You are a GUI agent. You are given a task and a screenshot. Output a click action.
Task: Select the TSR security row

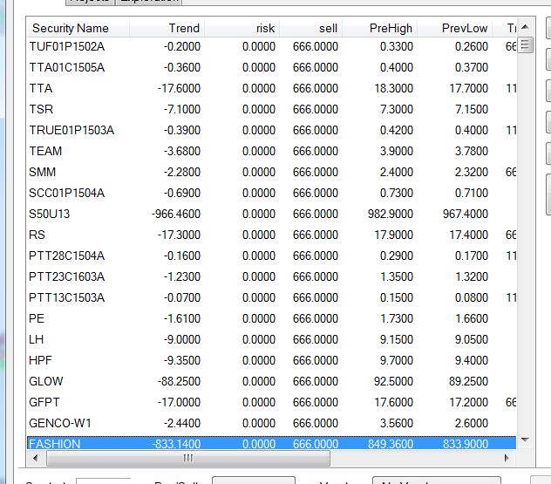271,109
